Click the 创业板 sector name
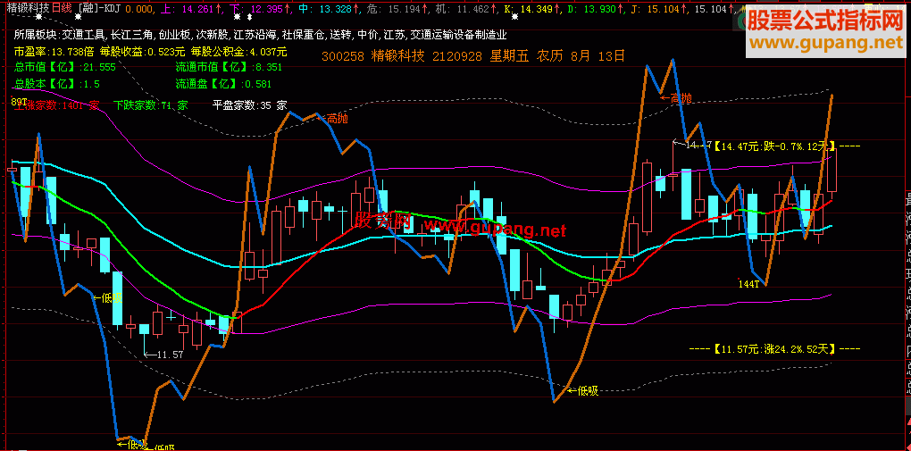This screenshot has width=911, height=451. (175, 35)
